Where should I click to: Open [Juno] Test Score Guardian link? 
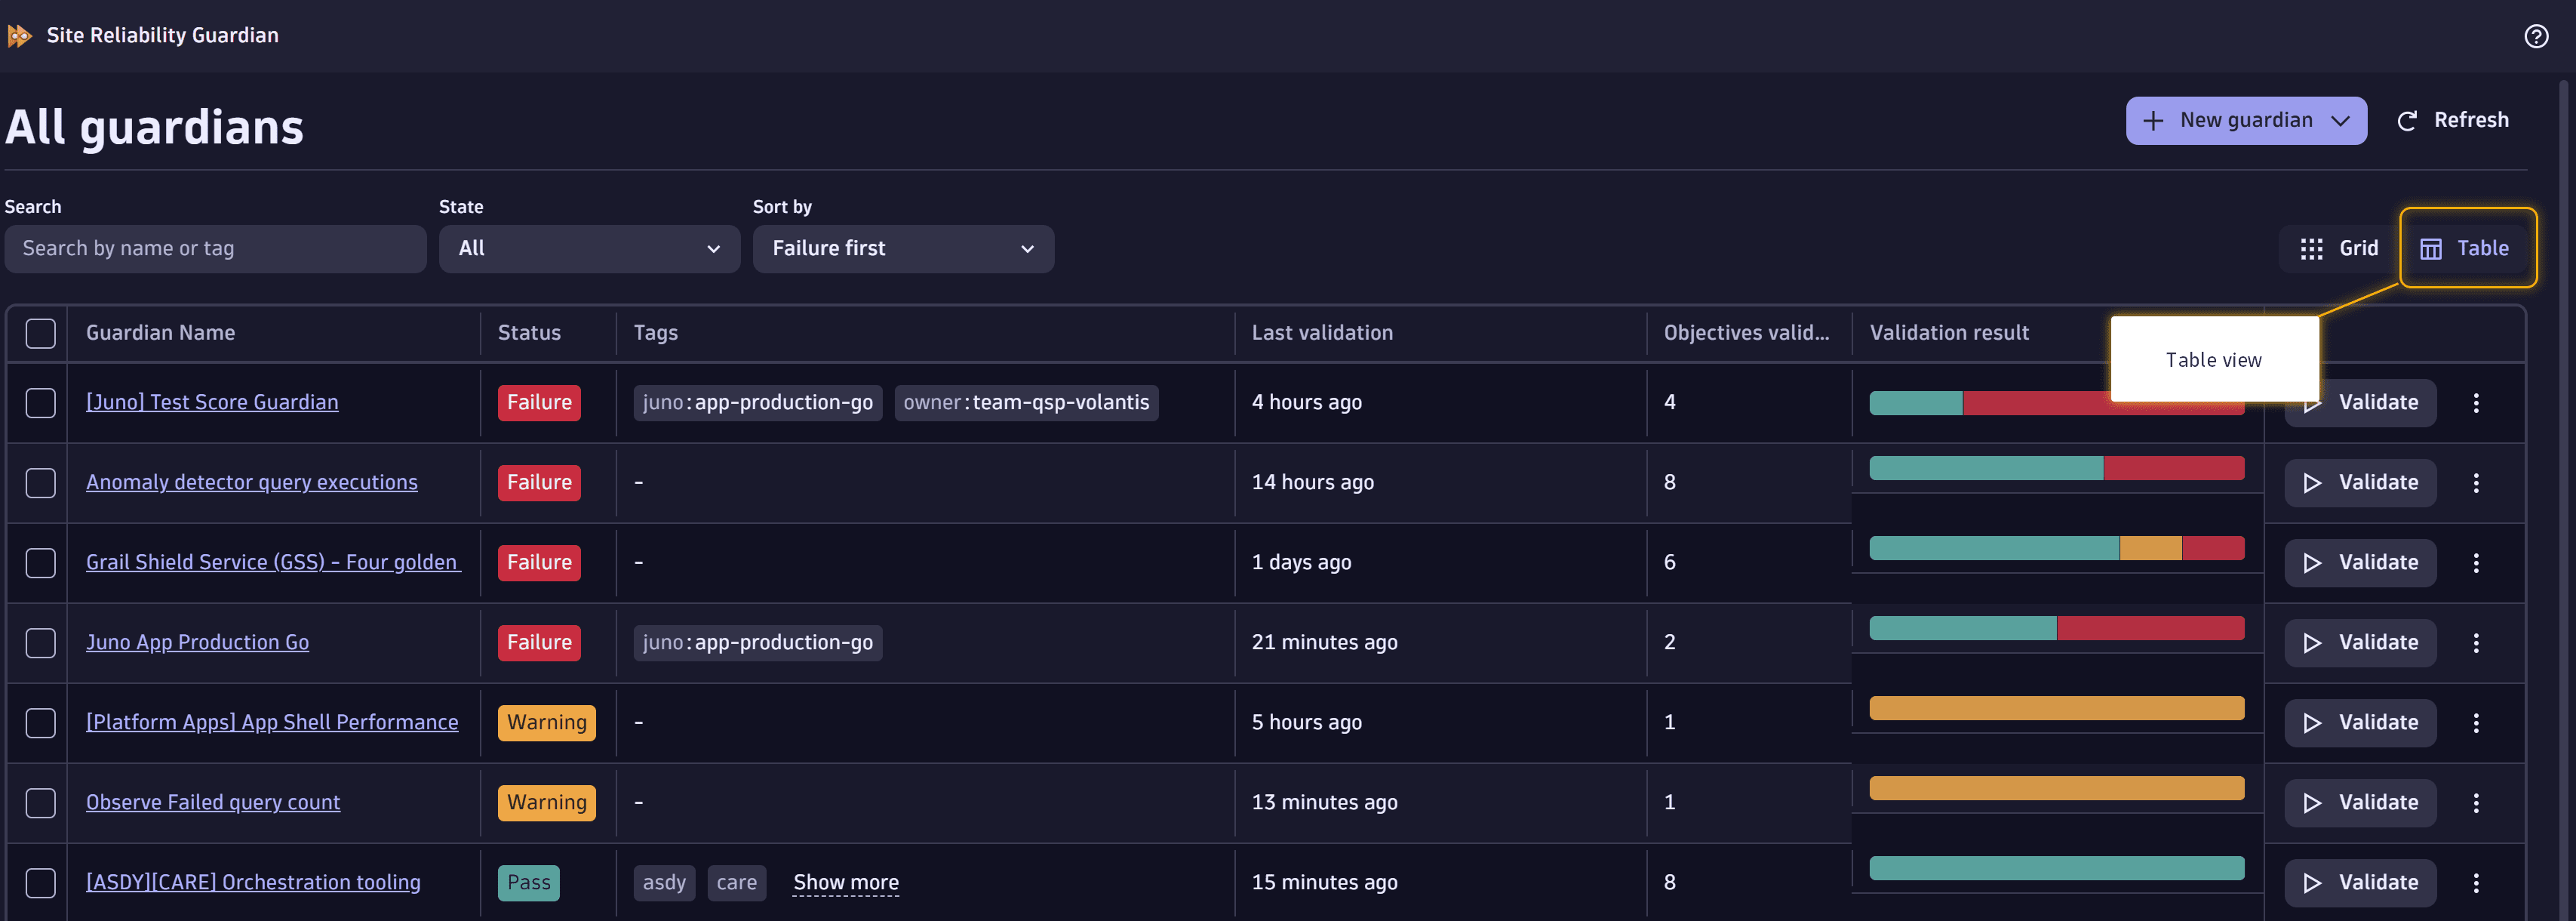[212, 403]
